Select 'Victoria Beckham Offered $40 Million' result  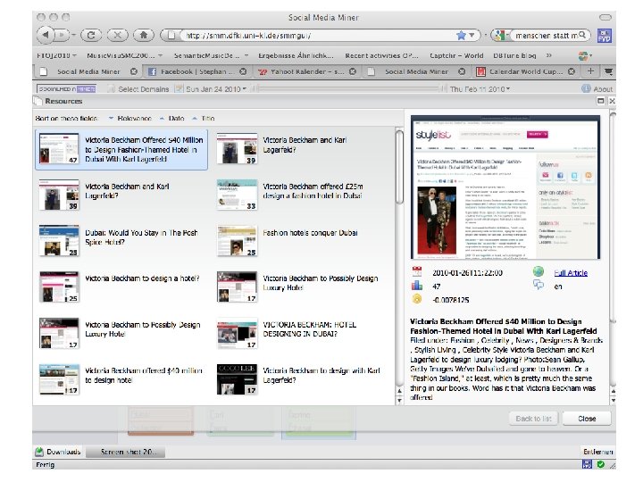(121, 150)
